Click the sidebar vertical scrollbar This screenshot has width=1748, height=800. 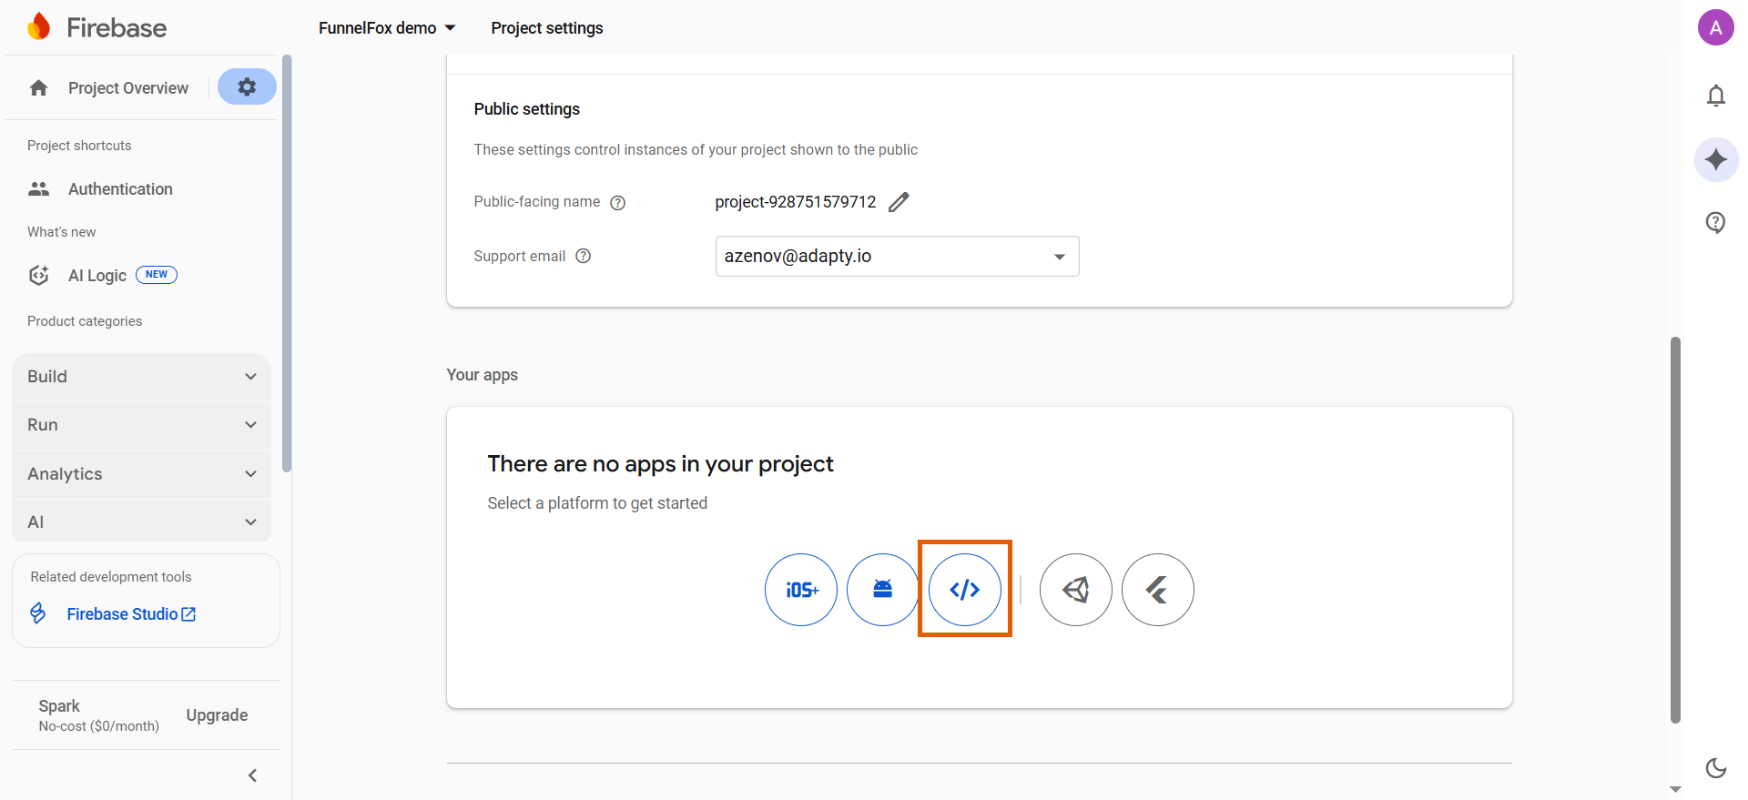pyautogui.click(x=287, y=264)
